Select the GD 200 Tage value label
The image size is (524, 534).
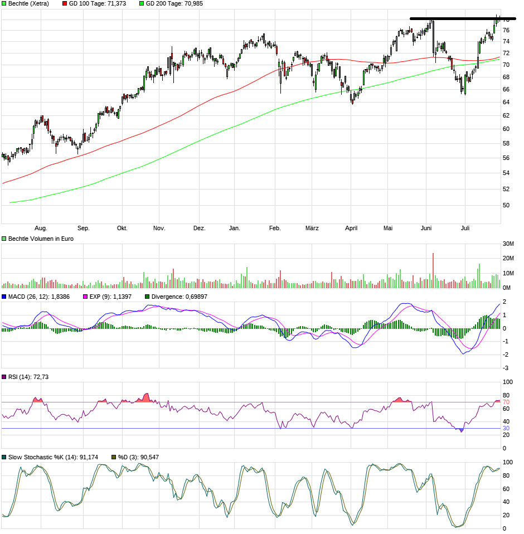tap(174, 3)
